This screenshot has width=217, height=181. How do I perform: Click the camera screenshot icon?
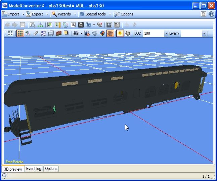[76, 34]
